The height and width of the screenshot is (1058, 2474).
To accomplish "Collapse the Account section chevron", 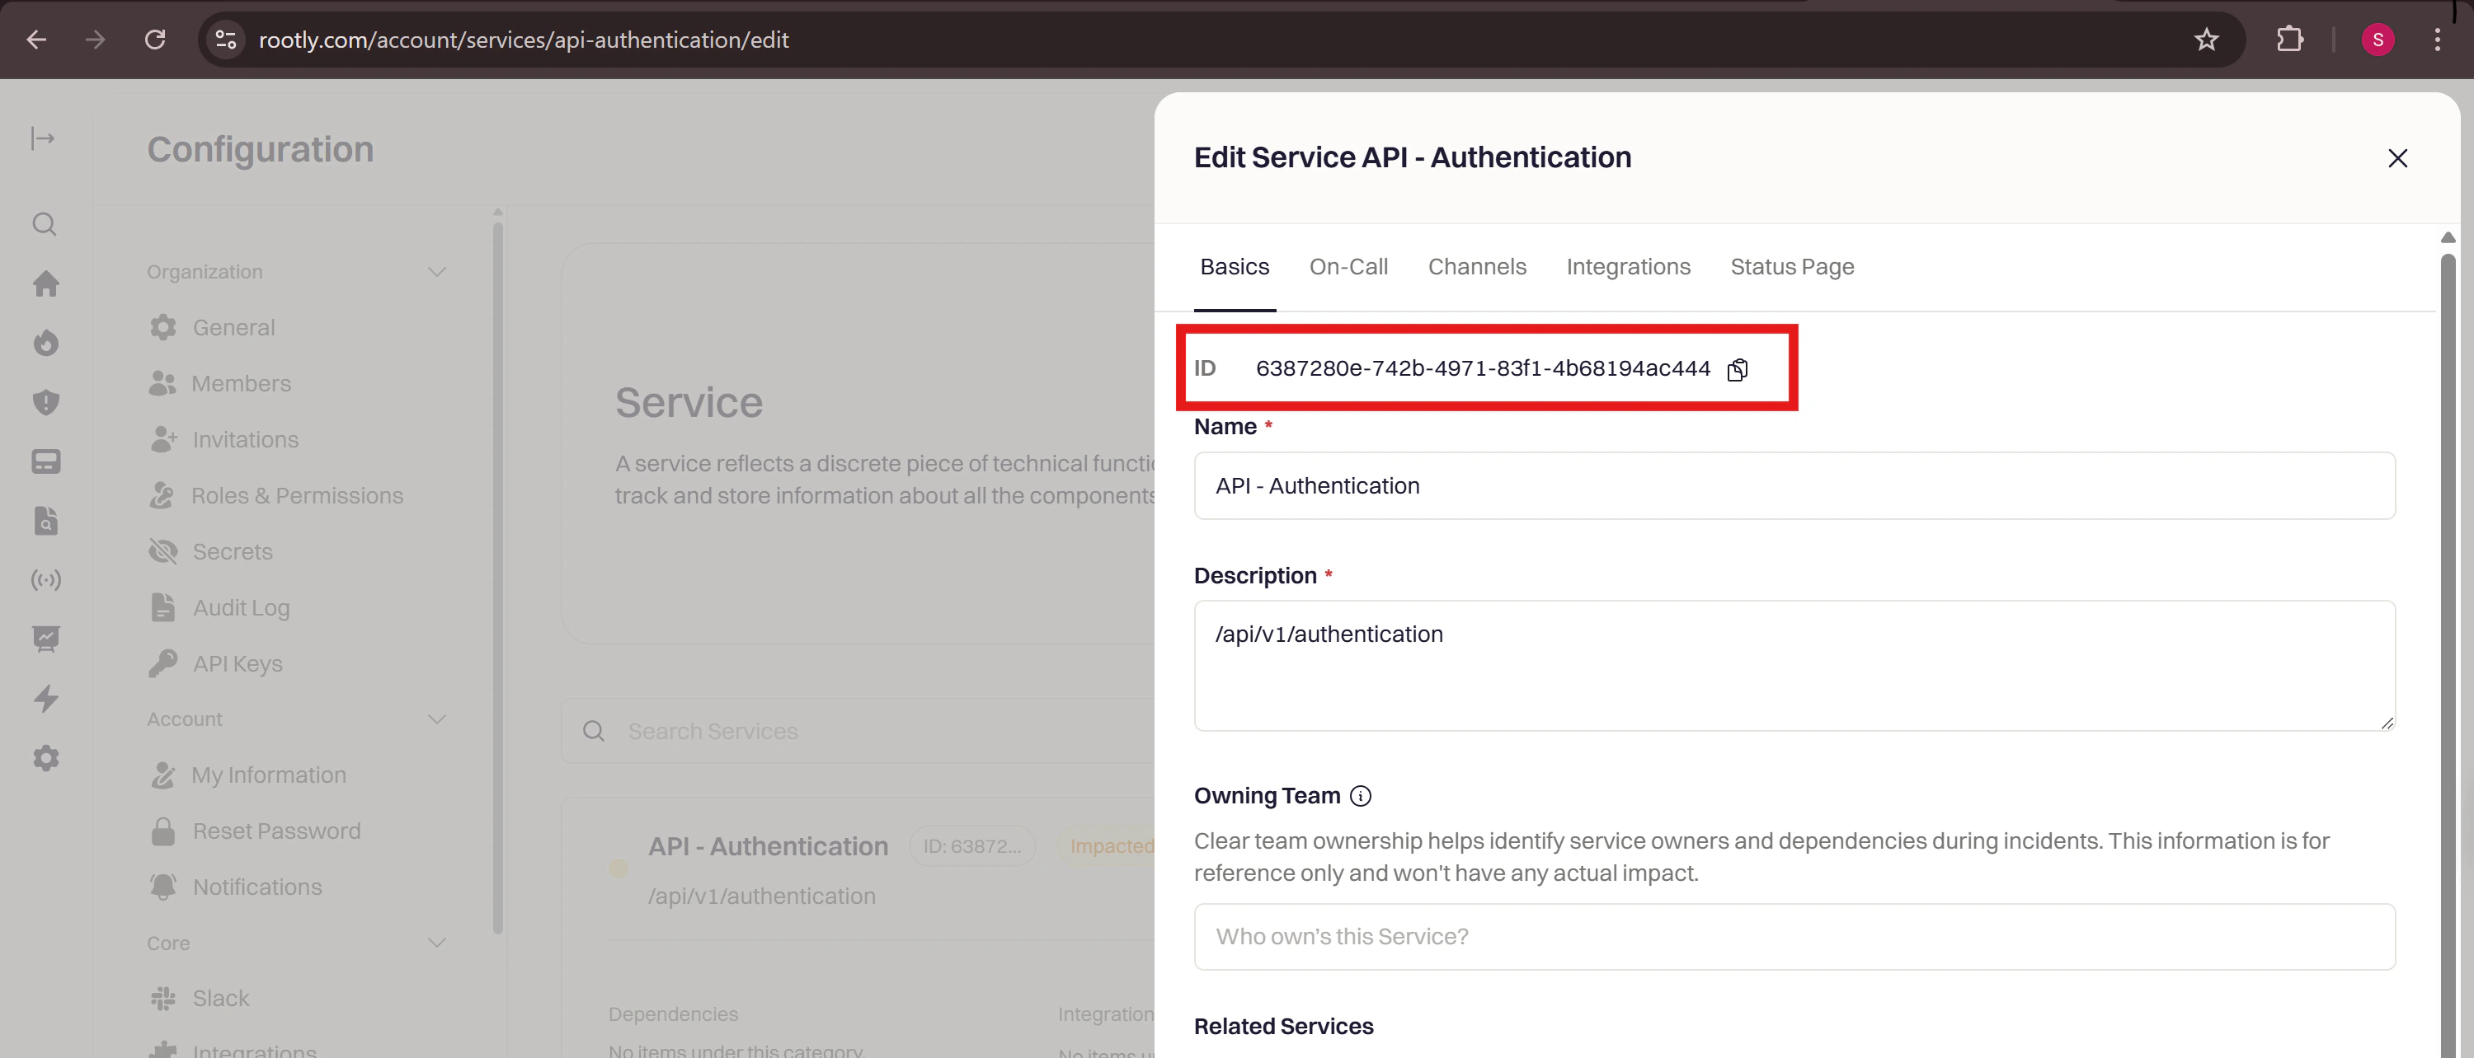I will point(436,719).
